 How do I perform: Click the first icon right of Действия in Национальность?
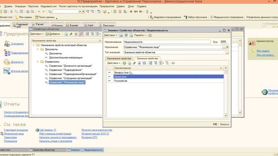point(121,36)
